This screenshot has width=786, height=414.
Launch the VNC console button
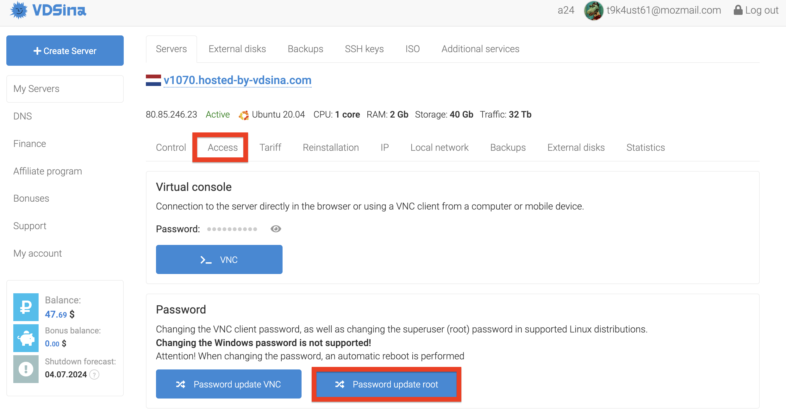[219, 259]
